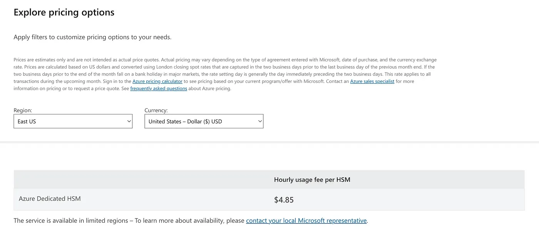Contact your local Microsoft representative

[x=306, y=220]
